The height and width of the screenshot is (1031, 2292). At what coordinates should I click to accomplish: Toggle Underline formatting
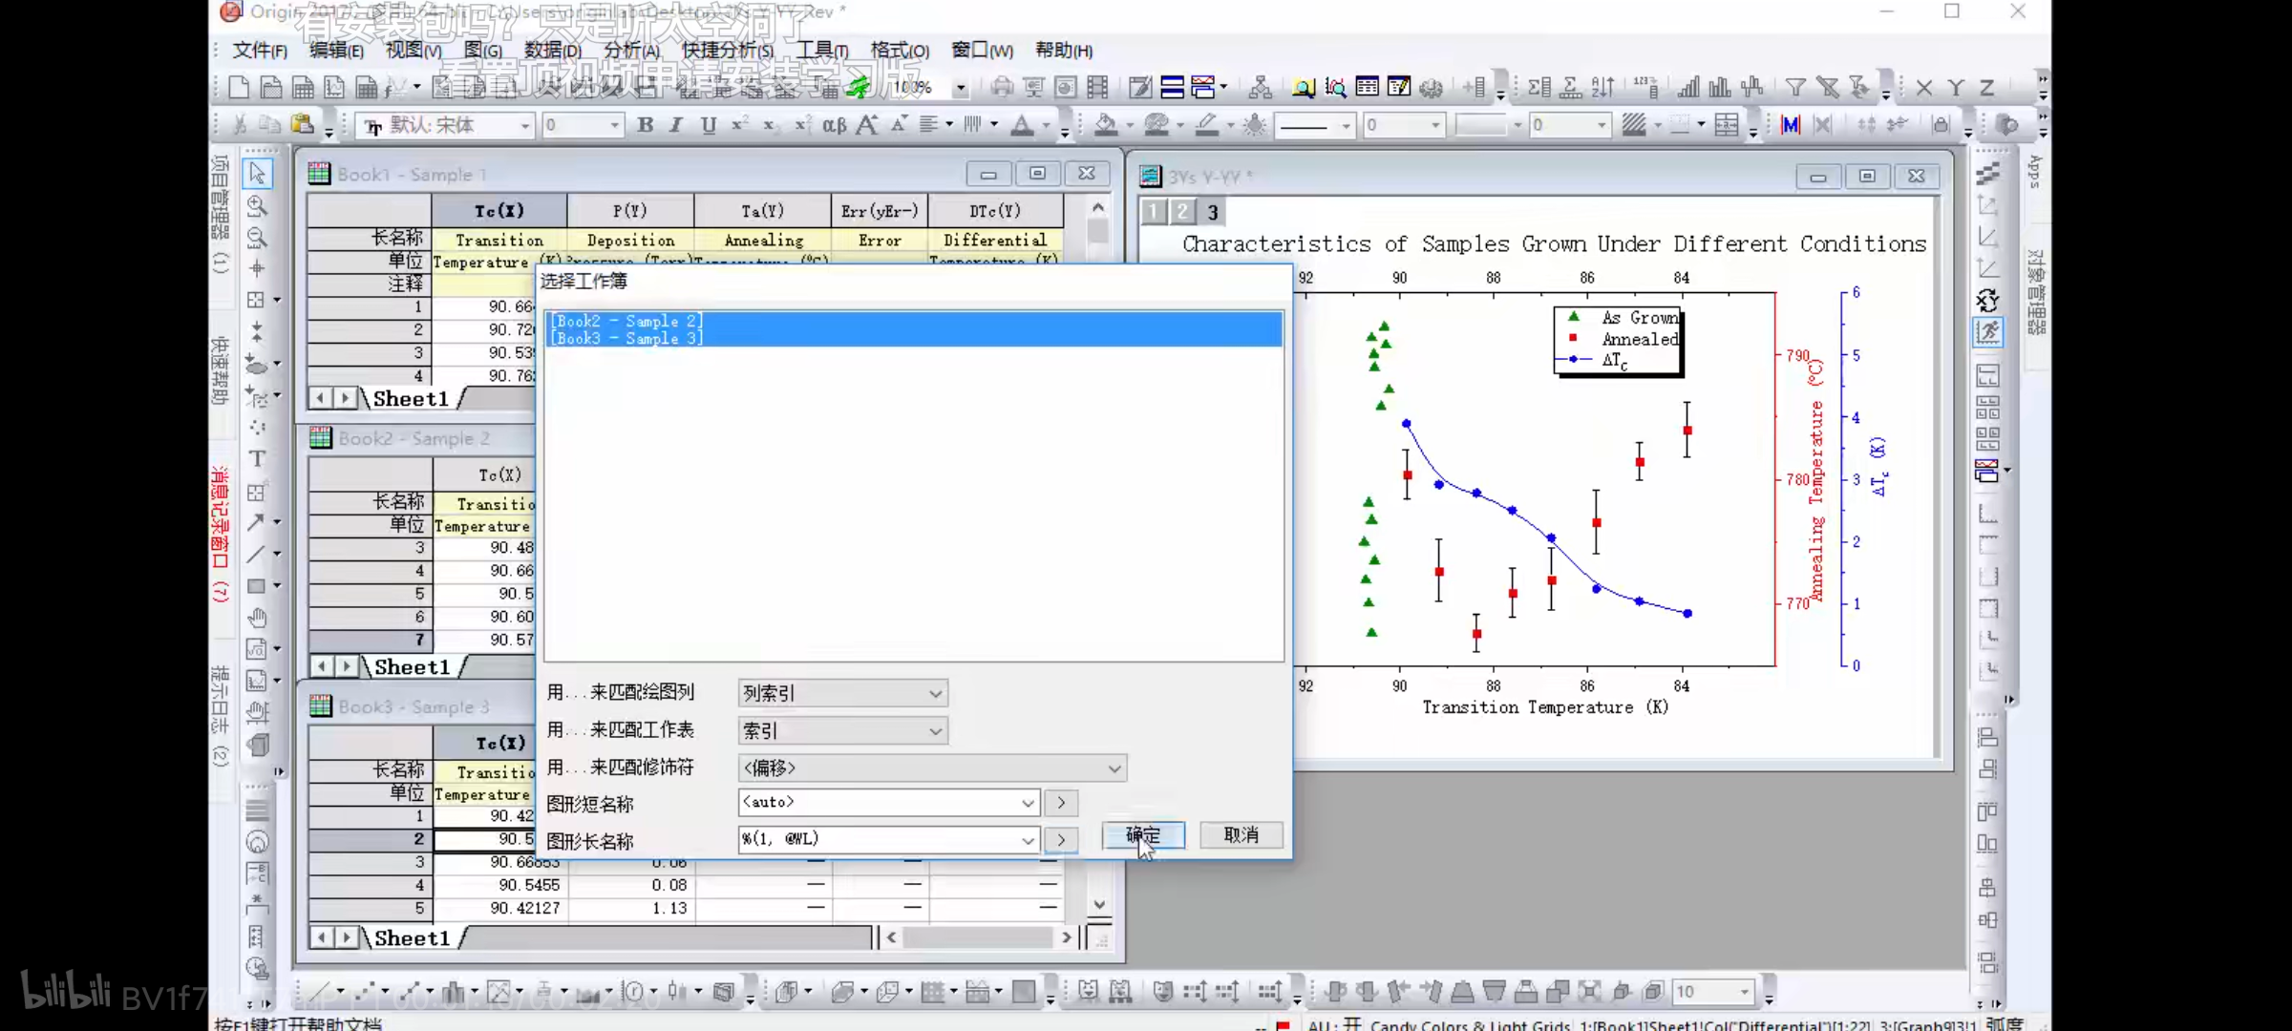pyautogui.click(x=708, y=125)
